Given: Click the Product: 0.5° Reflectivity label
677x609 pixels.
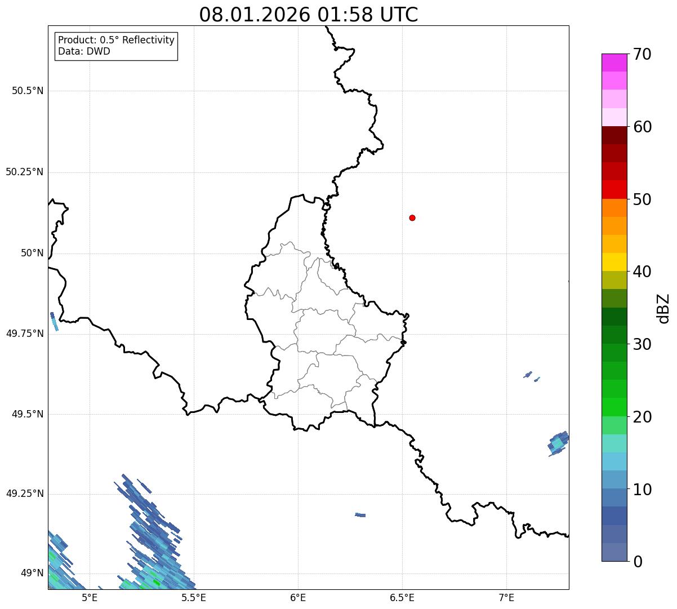Looking at the screenshot, I should 117,41.
